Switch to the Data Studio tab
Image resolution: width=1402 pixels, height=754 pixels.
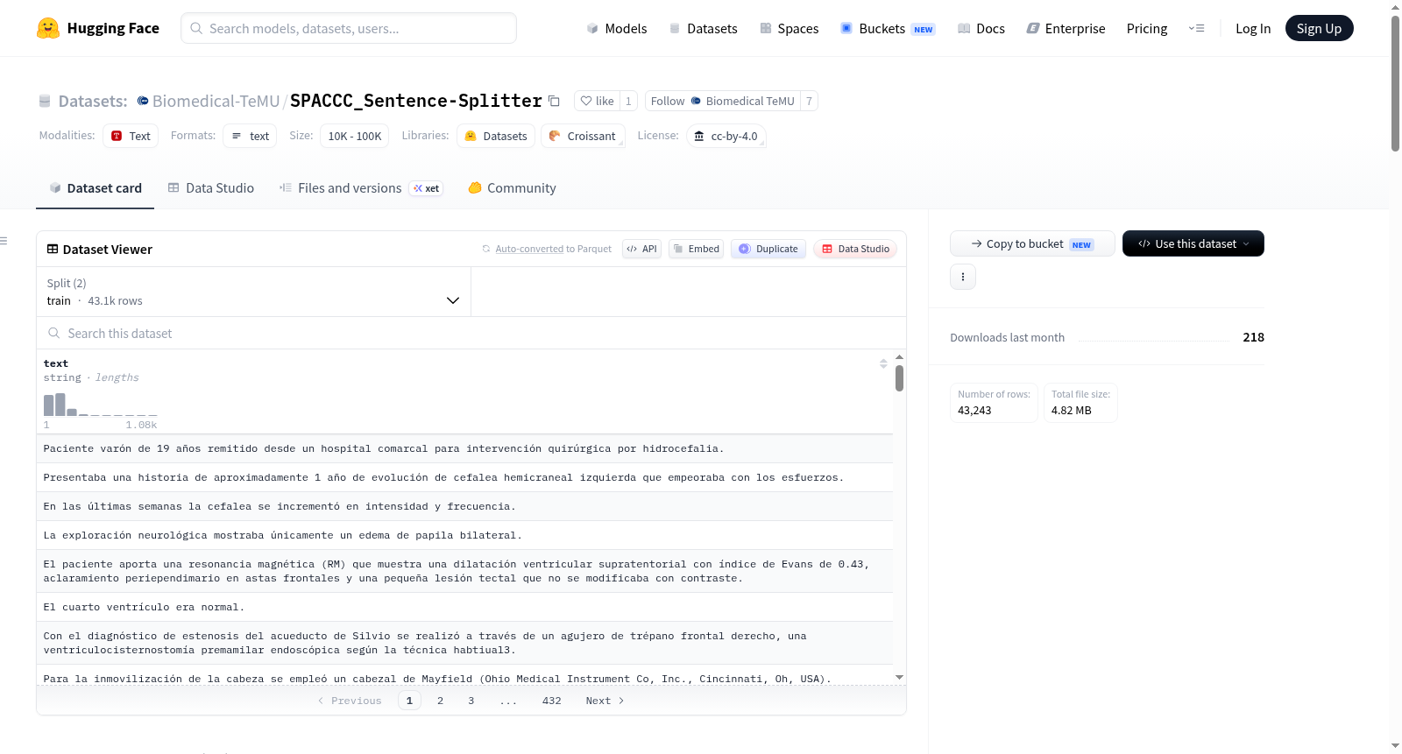pyautogui.click(x=211, y=188)
